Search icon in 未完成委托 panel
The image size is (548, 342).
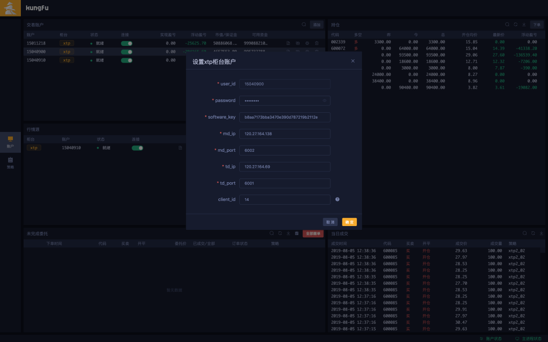point(271,233)
